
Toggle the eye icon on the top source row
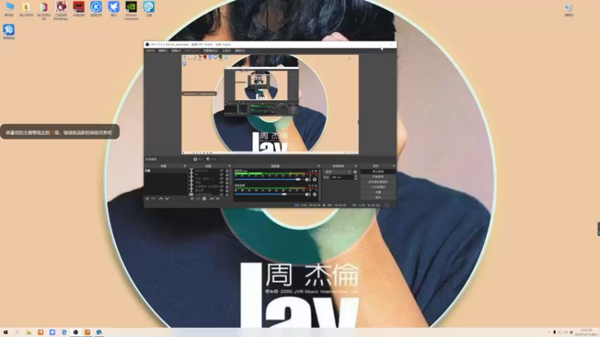point(221,171)
